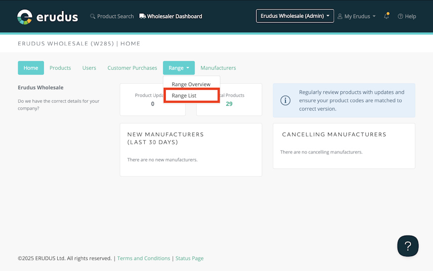Expand the My Erudus menu
The image size is (433, 271).
[x=356, y=16]
